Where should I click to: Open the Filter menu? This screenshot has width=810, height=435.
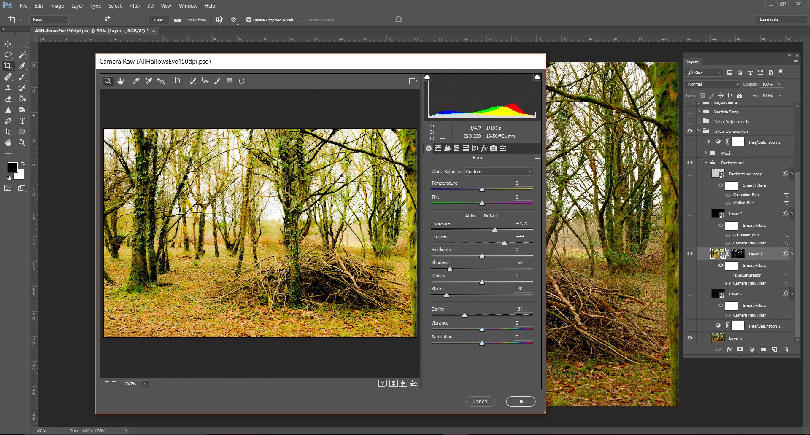pos(134,5)
